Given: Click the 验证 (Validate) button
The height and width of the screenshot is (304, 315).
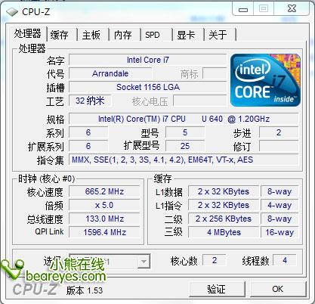Looking at the screenshot, I should [x=217, y=289].
